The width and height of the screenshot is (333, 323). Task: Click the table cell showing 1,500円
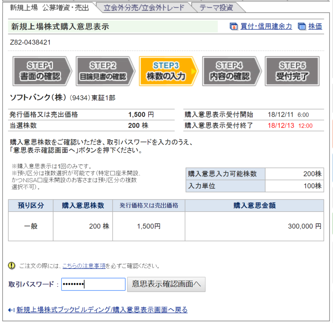click(x=149, y=226)
